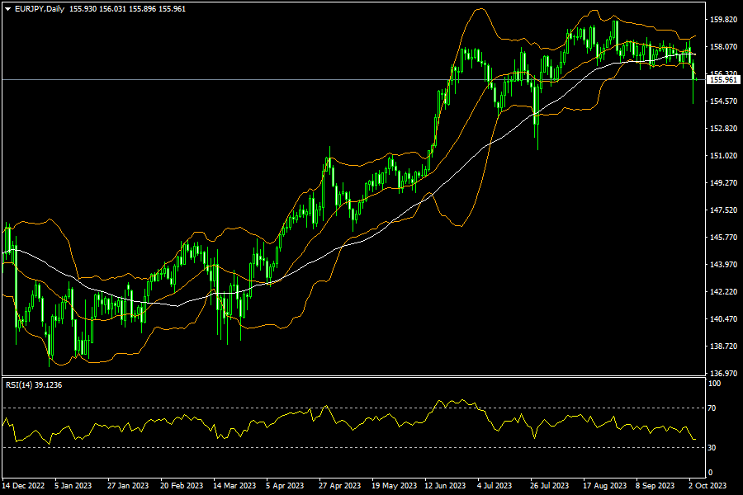The height and width of the screenshot is (495, 743).
Task: Click the 4 Jul 2023 date label
Action: point(495,486)
